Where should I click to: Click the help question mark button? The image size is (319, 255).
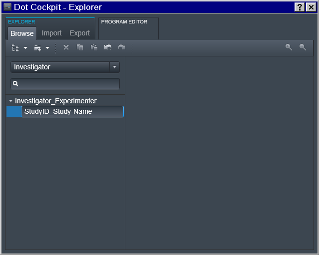[x=300, y=7]
